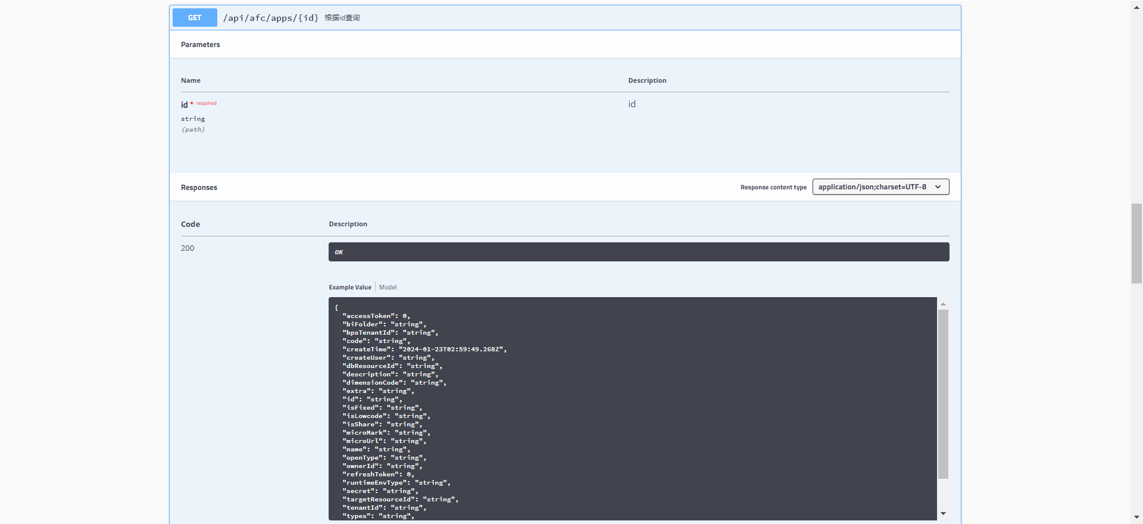Screen dimensions: 1143x524
Task: Select the Example Value tab
Action: pyautogui.click(x=350, y=287)
